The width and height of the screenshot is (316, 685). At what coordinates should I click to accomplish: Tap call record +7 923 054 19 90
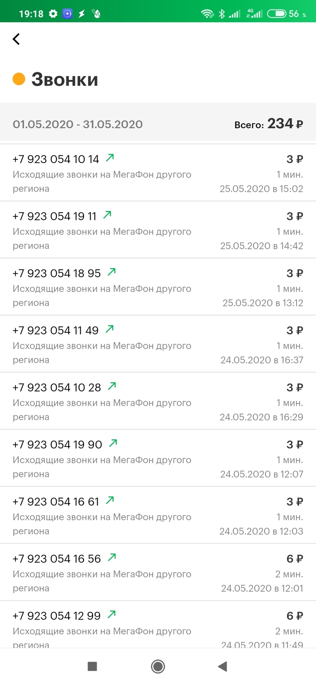click(x=158, y=458)
